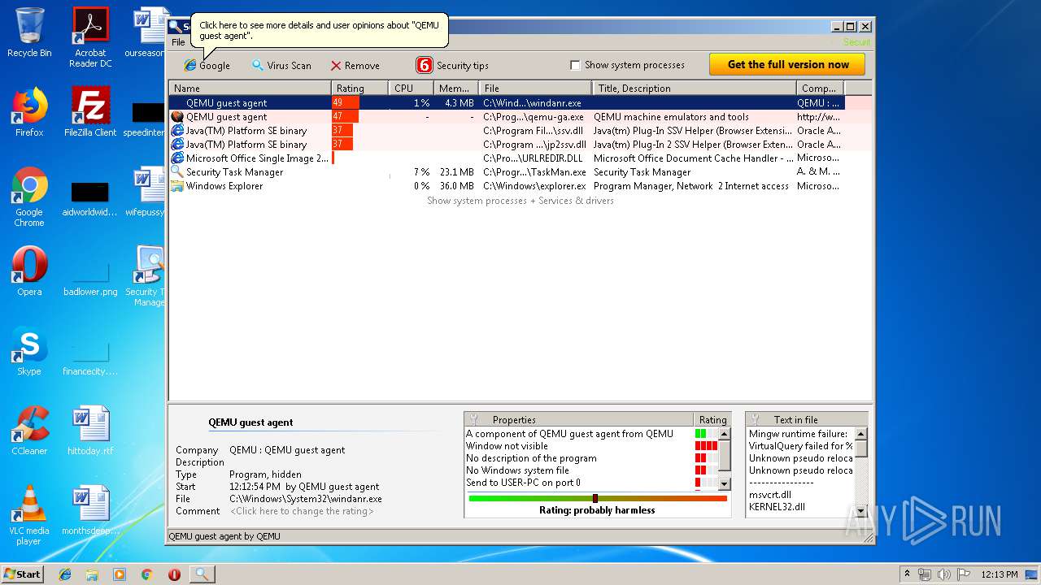Open Recycle Bin desktop icon
The height and width of the screenshot is (585, 1041).
(x=29, y=32)
